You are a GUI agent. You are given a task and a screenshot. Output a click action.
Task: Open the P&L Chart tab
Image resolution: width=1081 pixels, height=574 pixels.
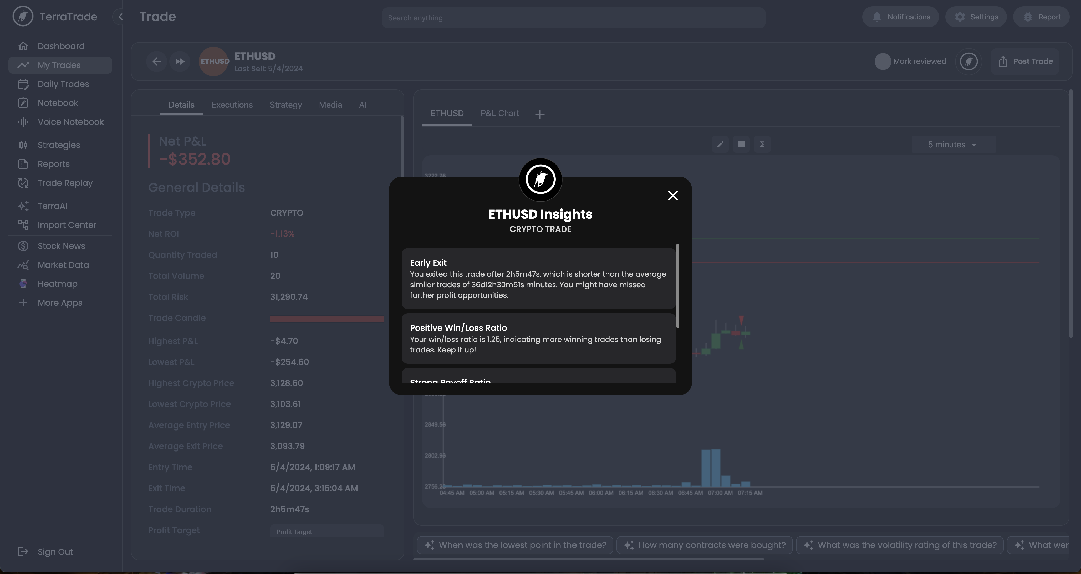pos(499,113)
